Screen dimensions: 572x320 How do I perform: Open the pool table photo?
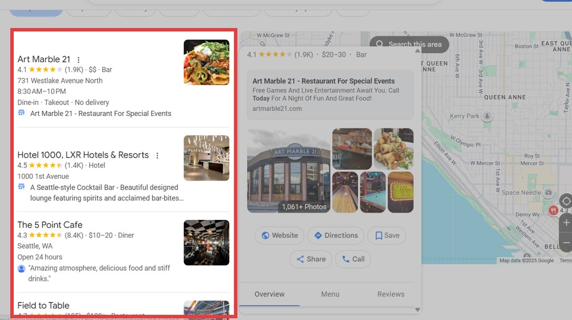click(x=373, y=193)
